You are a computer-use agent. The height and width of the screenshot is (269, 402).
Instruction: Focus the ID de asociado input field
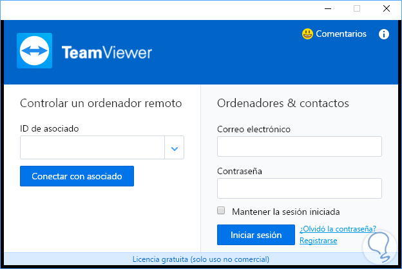coord(92,148)
